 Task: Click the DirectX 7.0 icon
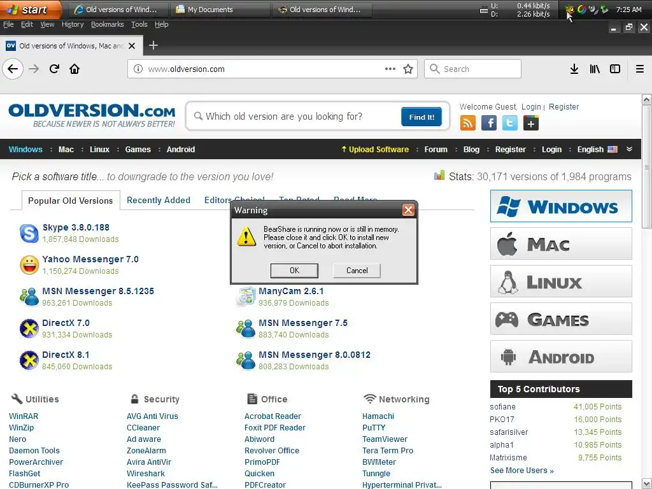pyautogui.click(x=29, y=329)
